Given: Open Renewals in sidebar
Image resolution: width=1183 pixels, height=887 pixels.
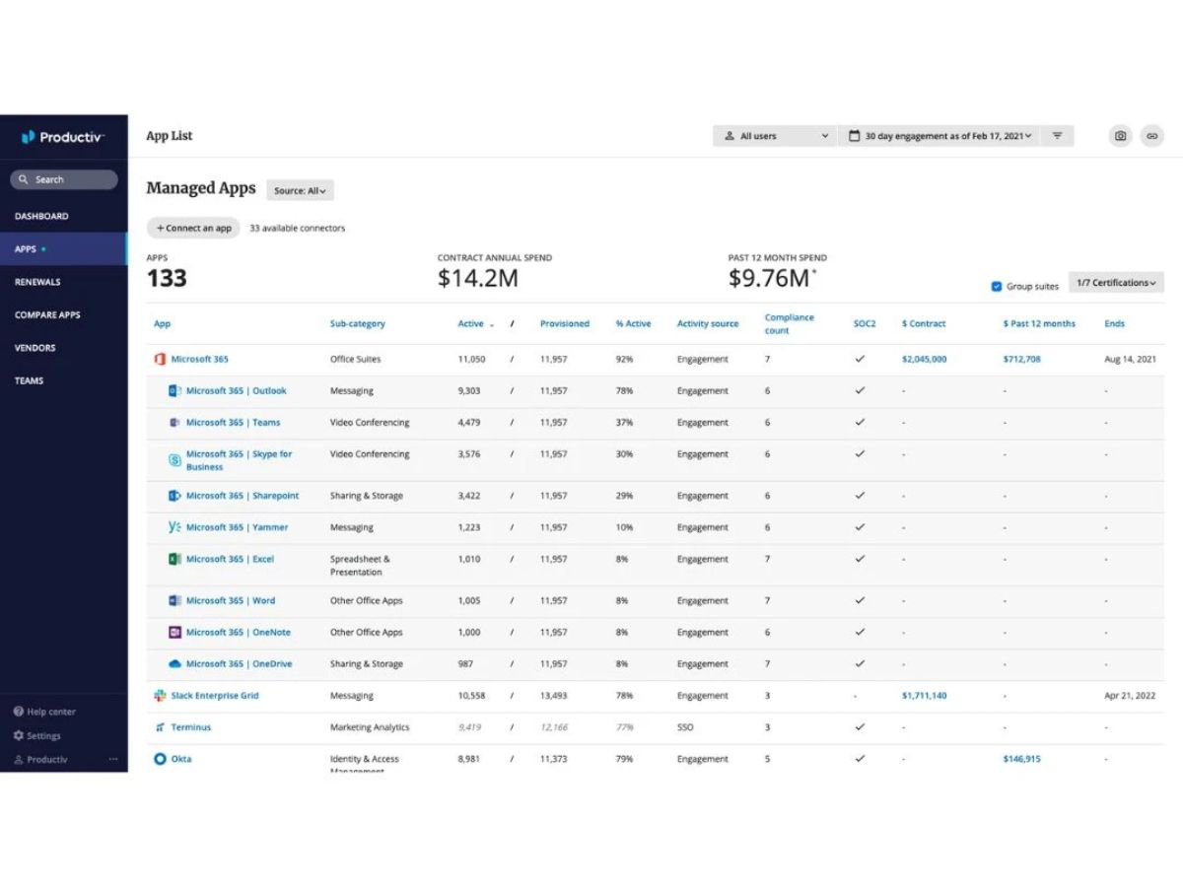Looking at the screenshot, I should (x=37, y=282).
